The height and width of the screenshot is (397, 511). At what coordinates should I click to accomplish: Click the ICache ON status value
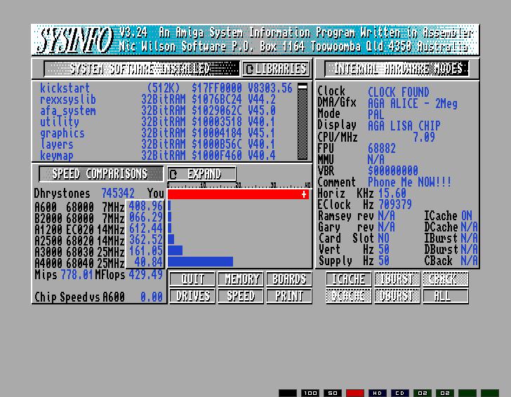(467, 215)
